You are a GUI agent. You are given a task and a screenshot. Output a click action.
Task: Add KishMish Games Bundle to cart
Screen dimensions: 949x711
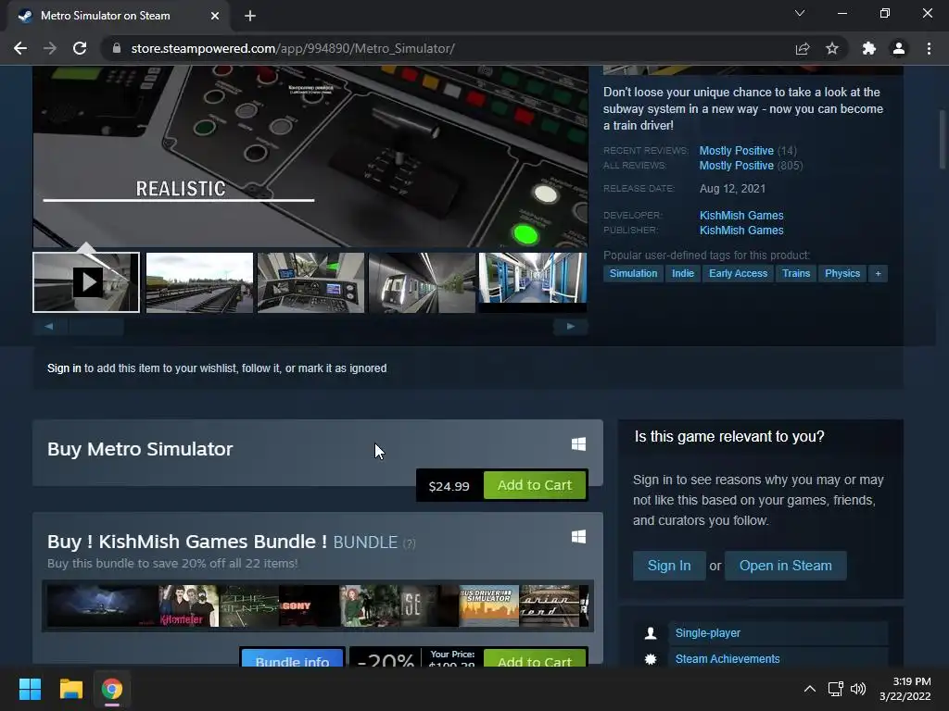(535, 658)
